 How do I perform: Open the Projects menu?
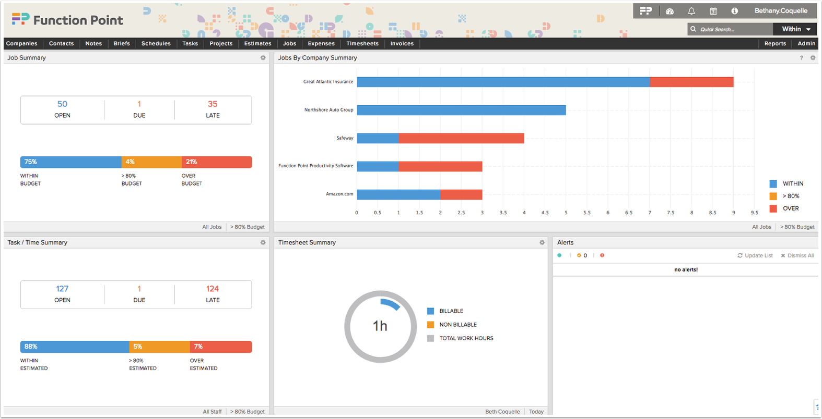tap(221, 44)
